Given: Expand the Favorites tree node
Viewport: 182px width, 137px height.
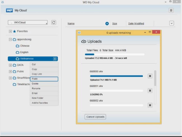Looking at the screenshot, I should [x=10, y=31].
